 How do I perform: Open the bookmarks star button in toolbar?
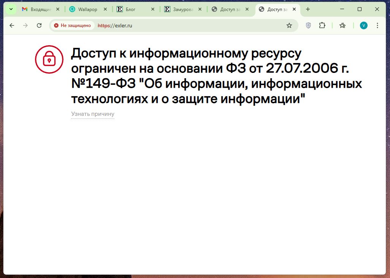[x=342, y=25]
